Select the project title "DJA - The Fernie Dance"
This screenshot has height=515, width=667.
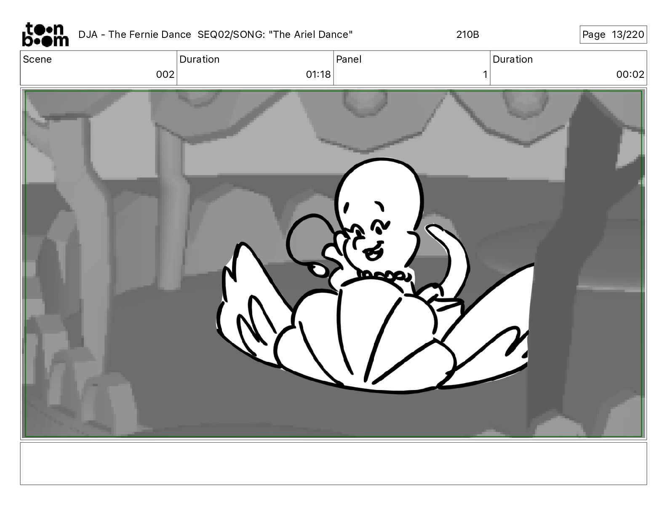pos(135,35)
